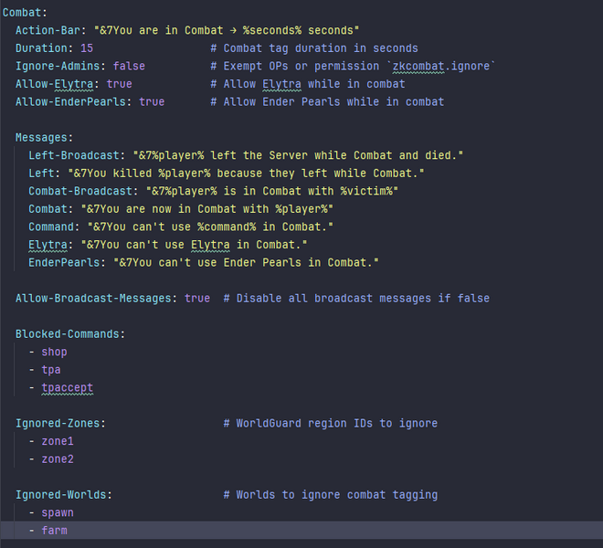The width and height of the screenshot is (603, 548).
Task: Click the "EnderPearls" message key
Action: click(x=64, y=263)
